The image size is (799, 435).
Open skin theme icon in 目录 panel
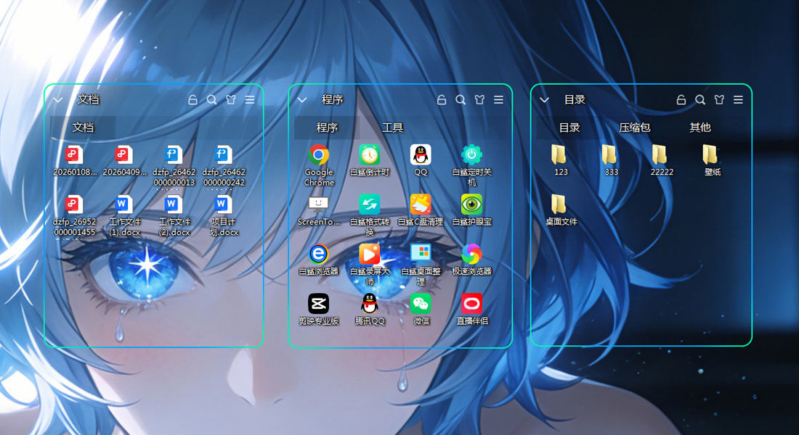coord(719,100)
